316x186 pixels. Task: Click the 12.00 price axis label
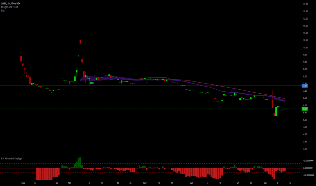[305, 19]
